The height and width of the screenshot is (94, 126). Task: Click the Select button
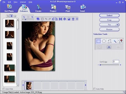pos(109,15)
